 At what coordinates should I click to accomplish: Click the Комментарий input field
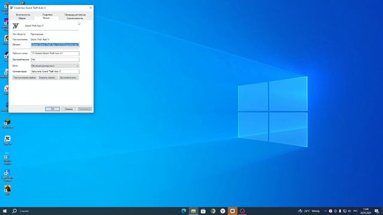[x=55, y=72]
